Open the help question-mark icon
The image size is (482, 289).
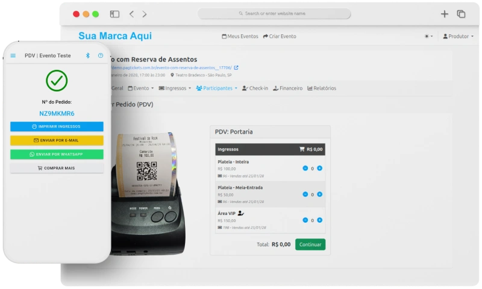101,55
